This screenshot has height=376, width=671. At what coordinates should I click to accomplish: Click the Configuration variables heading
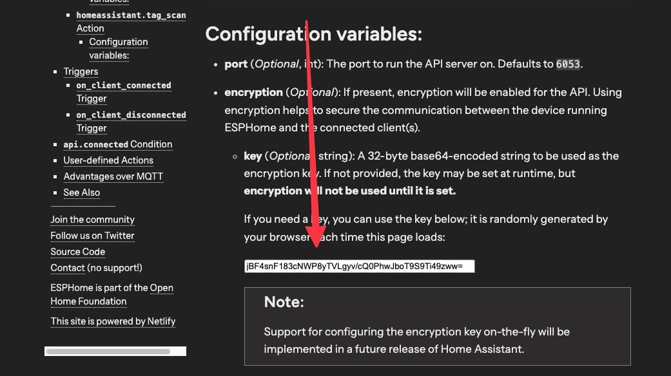pos(314,34)
